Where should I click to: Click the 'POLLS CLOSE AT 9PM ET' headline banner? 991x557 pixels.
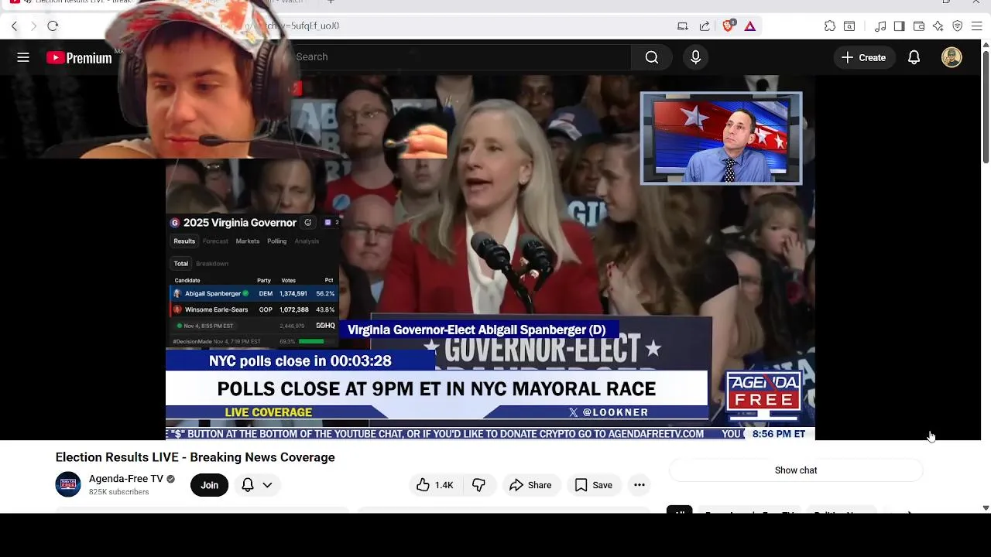click(x=437, y=389)
